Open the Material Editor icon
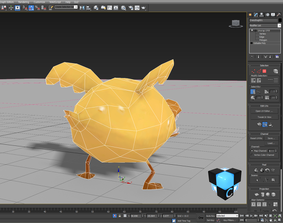The width and height of the screenshot is (283, 223). pyautogui.click(x=124, y=8)
